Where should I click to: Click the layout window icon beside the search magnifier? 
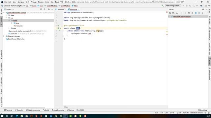tap(206, 6)
